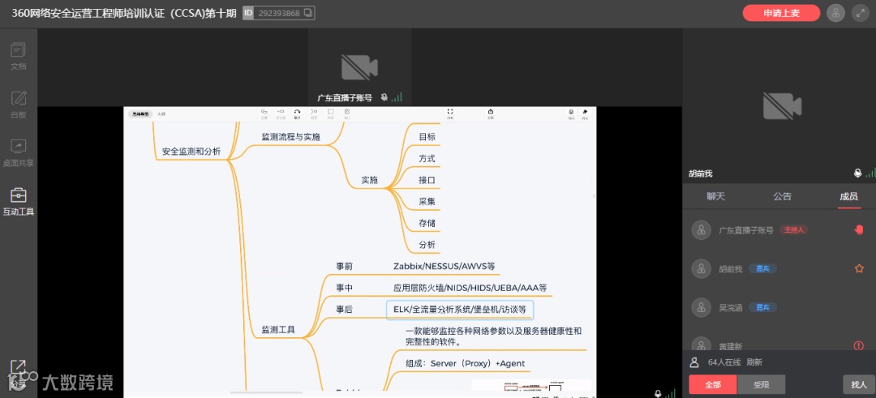
Task: Click the 应用层防火墙/NIDS/HIDS/UEBA/AAA等 text
Action: tap(470, 288)
